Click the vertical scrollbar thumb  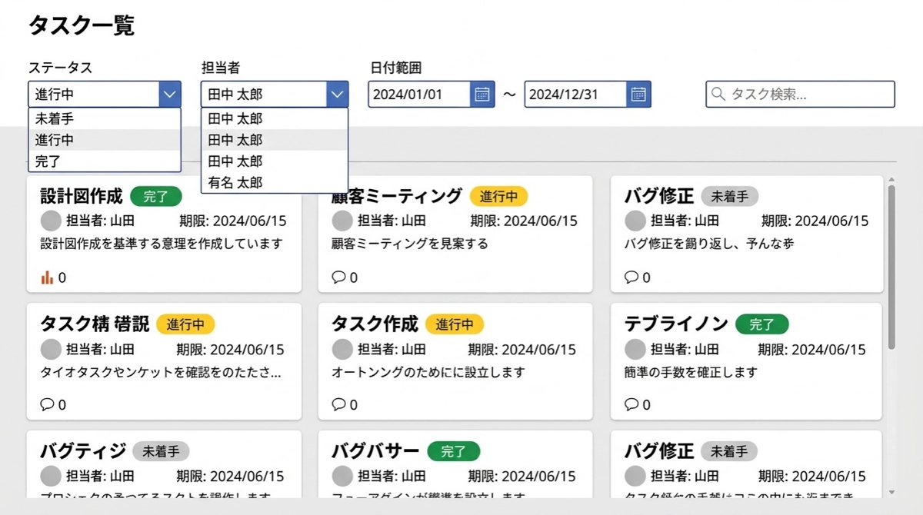[891, 265]
